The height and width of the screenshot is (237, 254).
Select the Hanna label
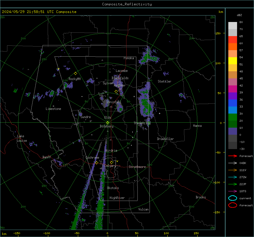[x=197, y=126]
